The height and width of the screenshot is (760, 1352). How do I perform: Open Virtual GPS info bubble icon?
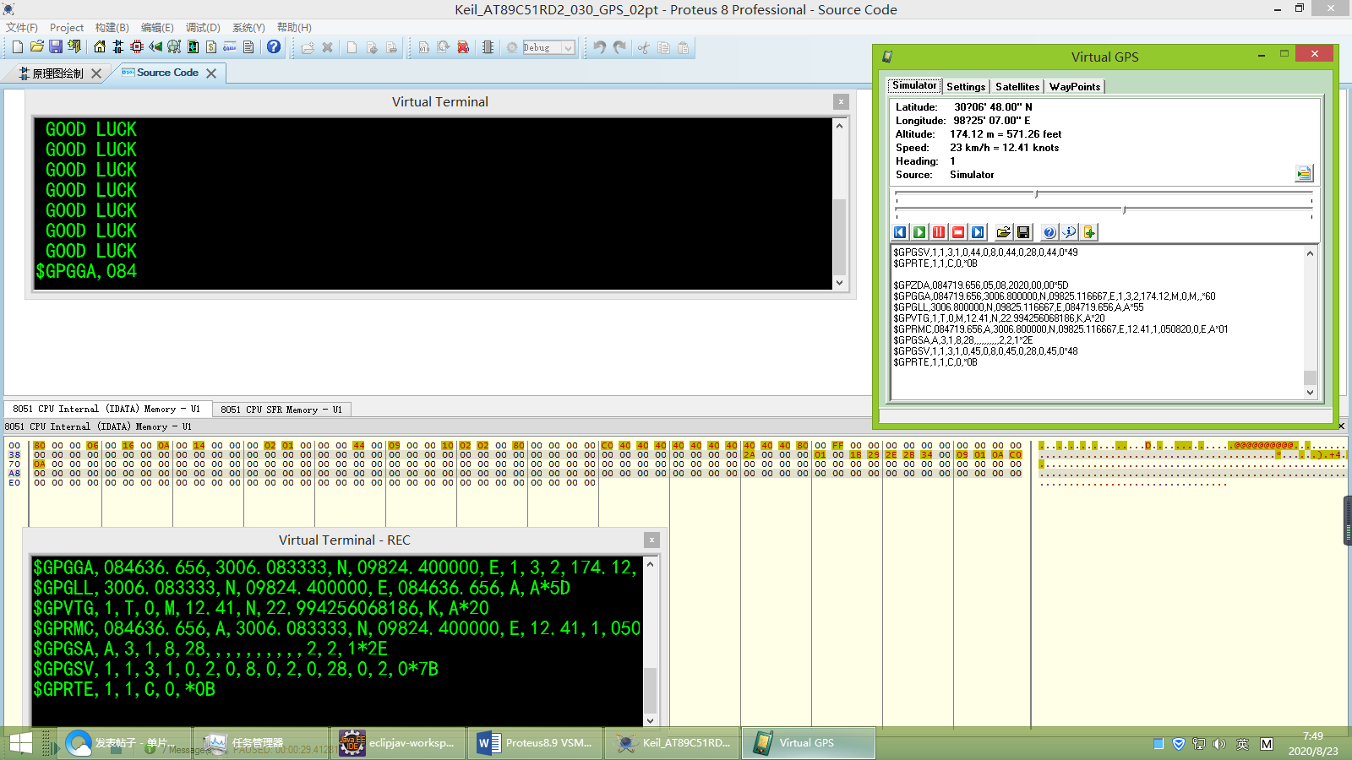coord(1069,232)
